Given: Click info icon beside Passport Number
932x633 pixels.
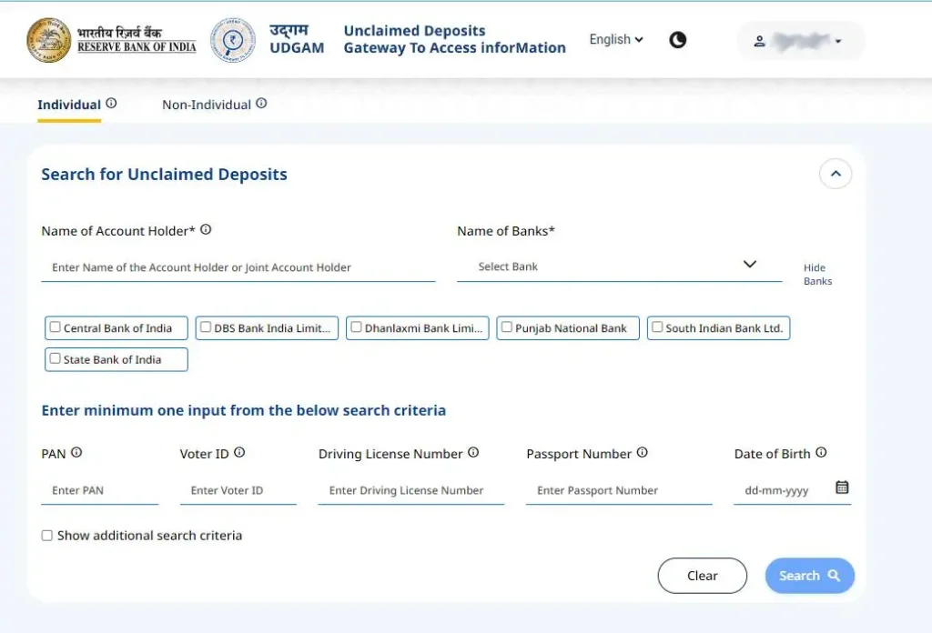Looking at the screenshot, I should [642, 453].
